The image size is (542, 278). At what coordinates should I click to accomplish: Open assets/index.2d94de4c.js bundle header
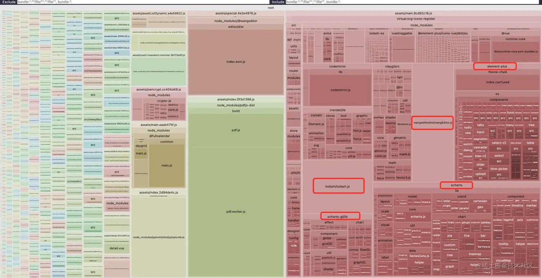point(158,192)
